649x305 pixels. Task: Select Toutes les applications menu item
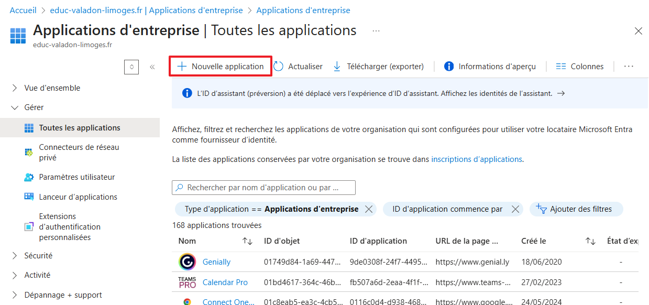80,128
